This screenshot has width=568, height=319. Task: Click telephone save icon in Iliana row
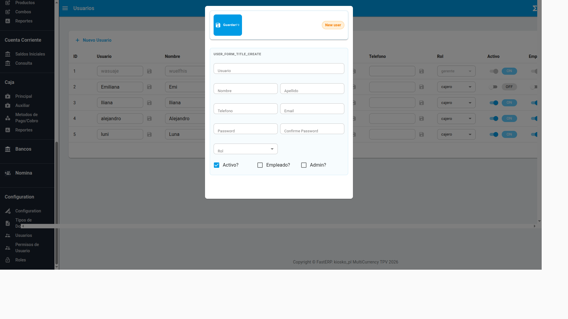click(x=422, y=103)
